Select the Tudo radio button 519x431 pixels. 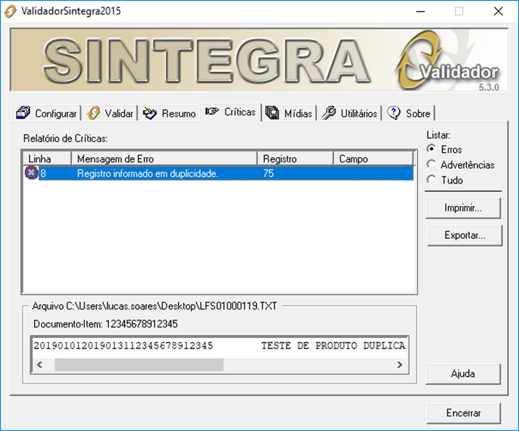click(x=431, y=180)
